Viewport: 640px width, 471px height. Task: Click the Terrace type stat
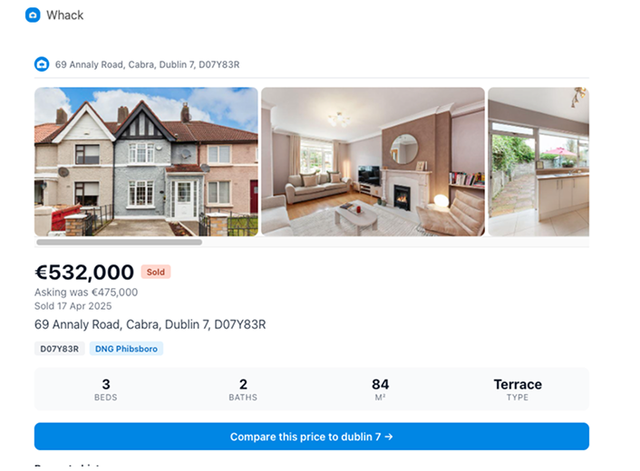point(518,389)
